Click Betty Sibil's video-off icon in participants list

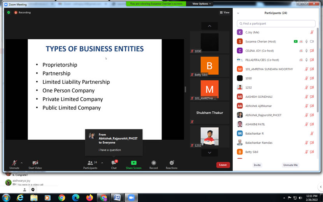(x=312, y=152)
